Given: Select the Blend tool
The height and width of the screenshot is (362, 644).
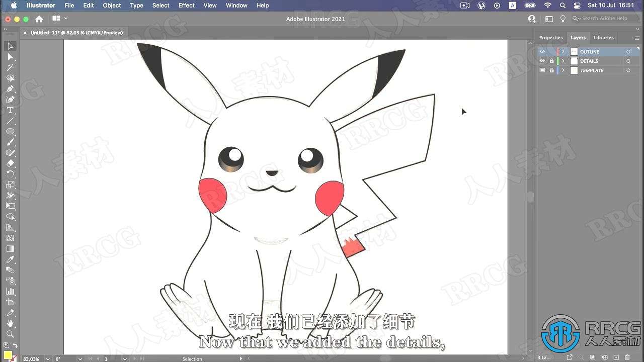Looking at the screenshot, I should [x=10, y=270].
